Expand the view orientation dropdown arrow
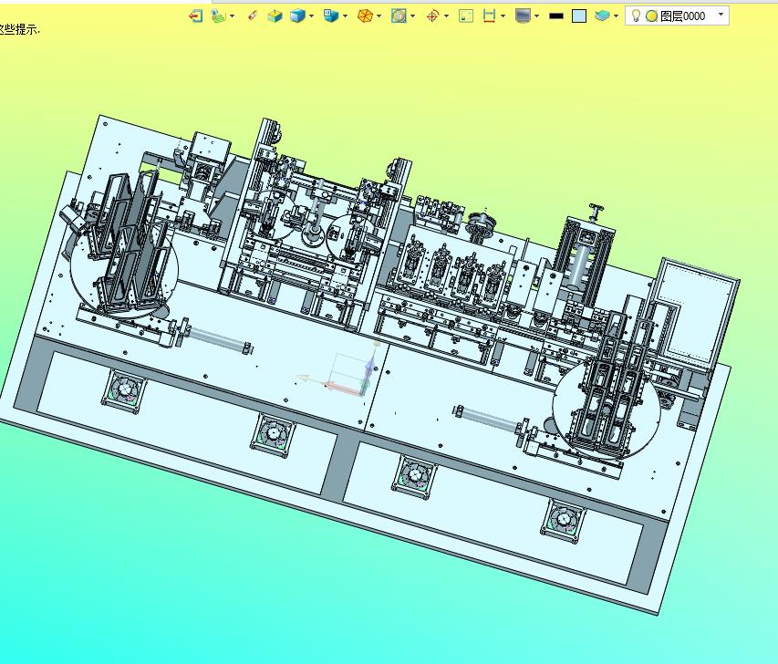 click(x=345, y=16)
